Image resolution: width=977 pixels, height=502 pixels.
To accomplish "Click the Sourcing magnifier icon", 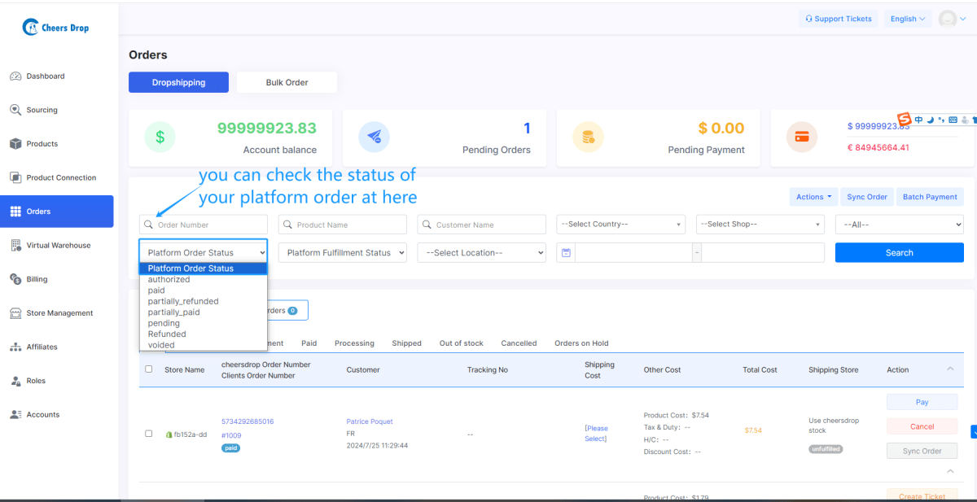I will pyautogui.click(x=15, y=110).
